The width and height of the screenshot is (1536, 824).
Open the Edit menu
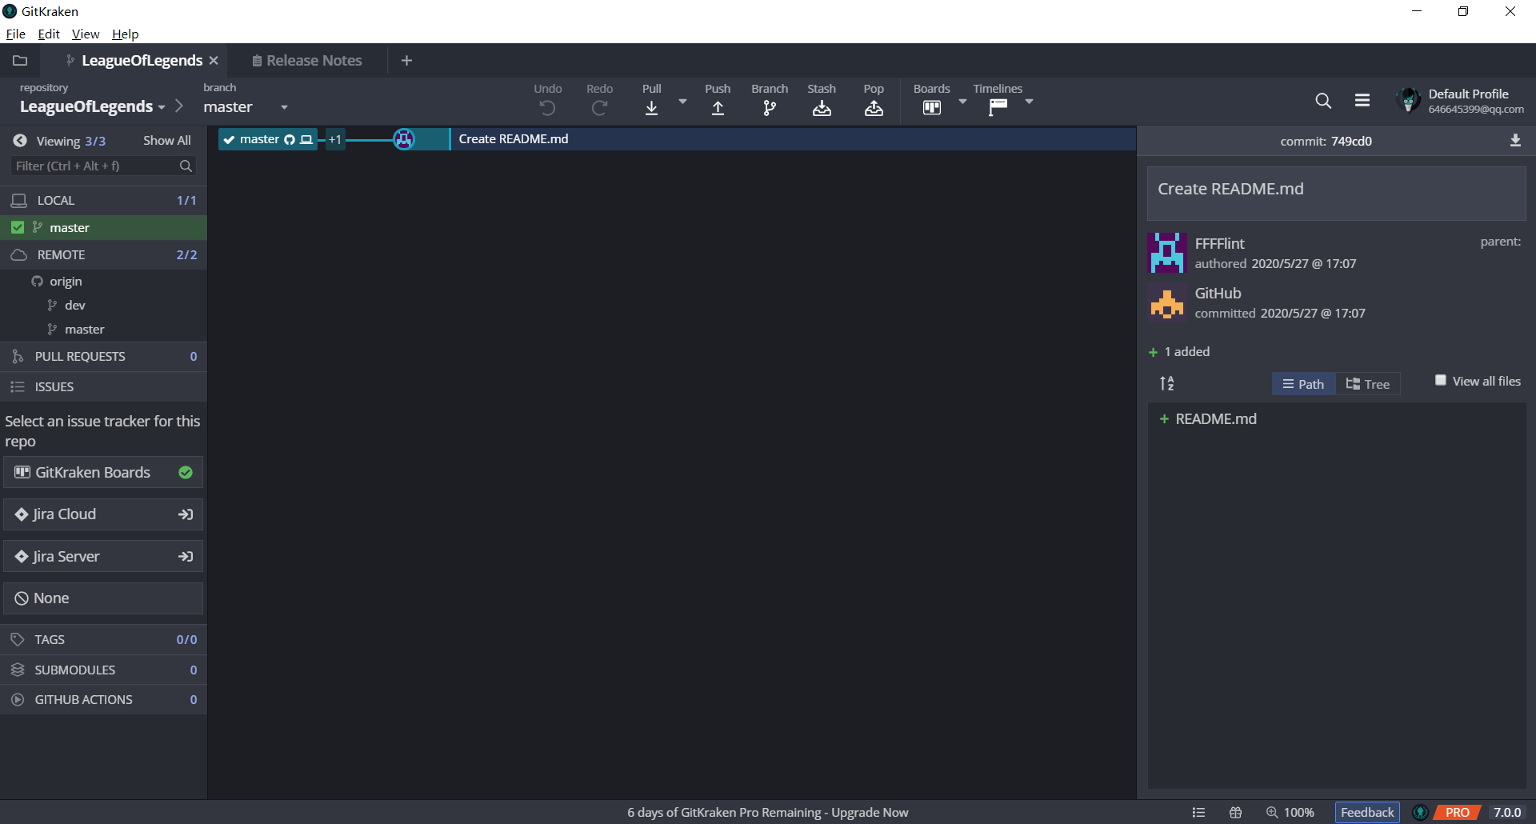(x=49, y=34)
